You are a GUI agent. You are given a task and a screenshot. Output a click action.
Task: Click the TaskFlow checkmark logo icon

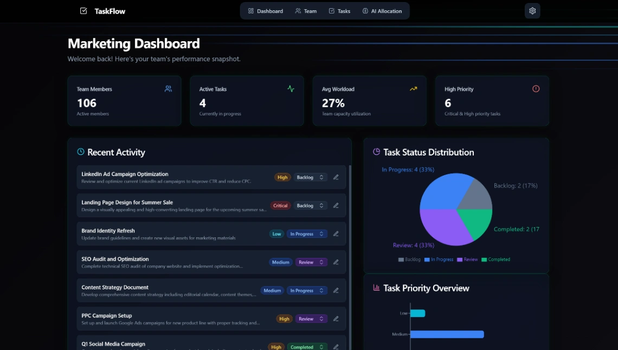pyautogui.click(x=83, y=10)
